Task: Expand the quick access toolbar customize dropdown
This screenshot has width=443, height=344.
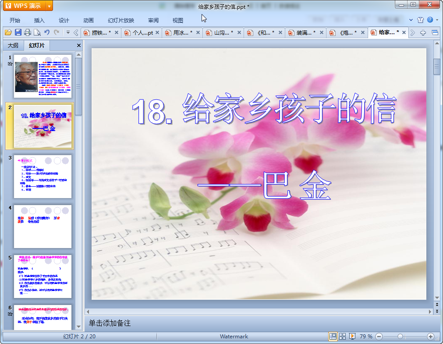Action: tap(68, 32)
